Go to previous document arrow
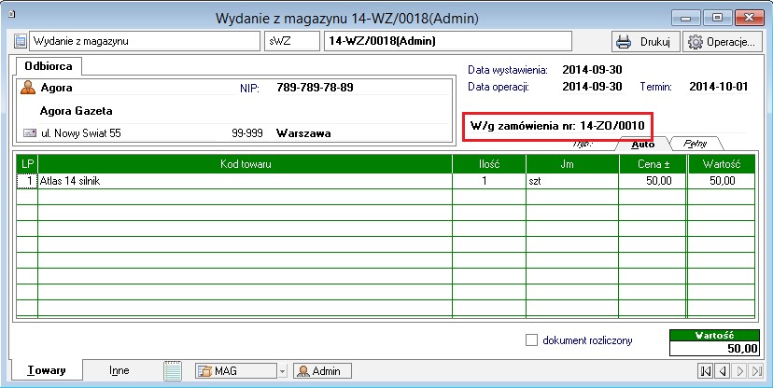 tap(723, 371)
